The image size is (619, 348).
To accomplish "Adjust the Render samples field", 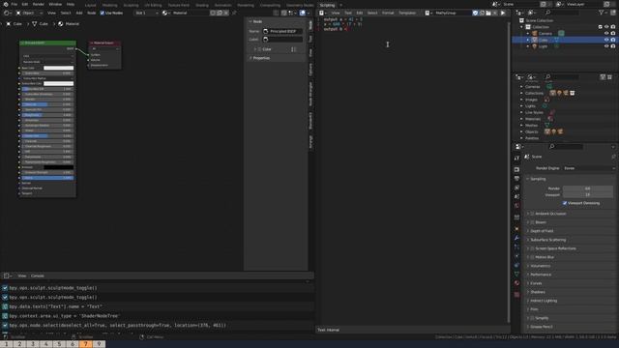I will (588, 188).
